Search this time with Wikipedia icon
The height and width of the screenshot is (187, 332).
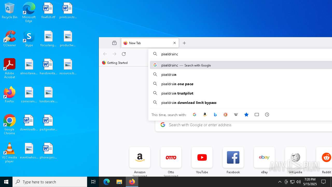click(x=236, y=115)
